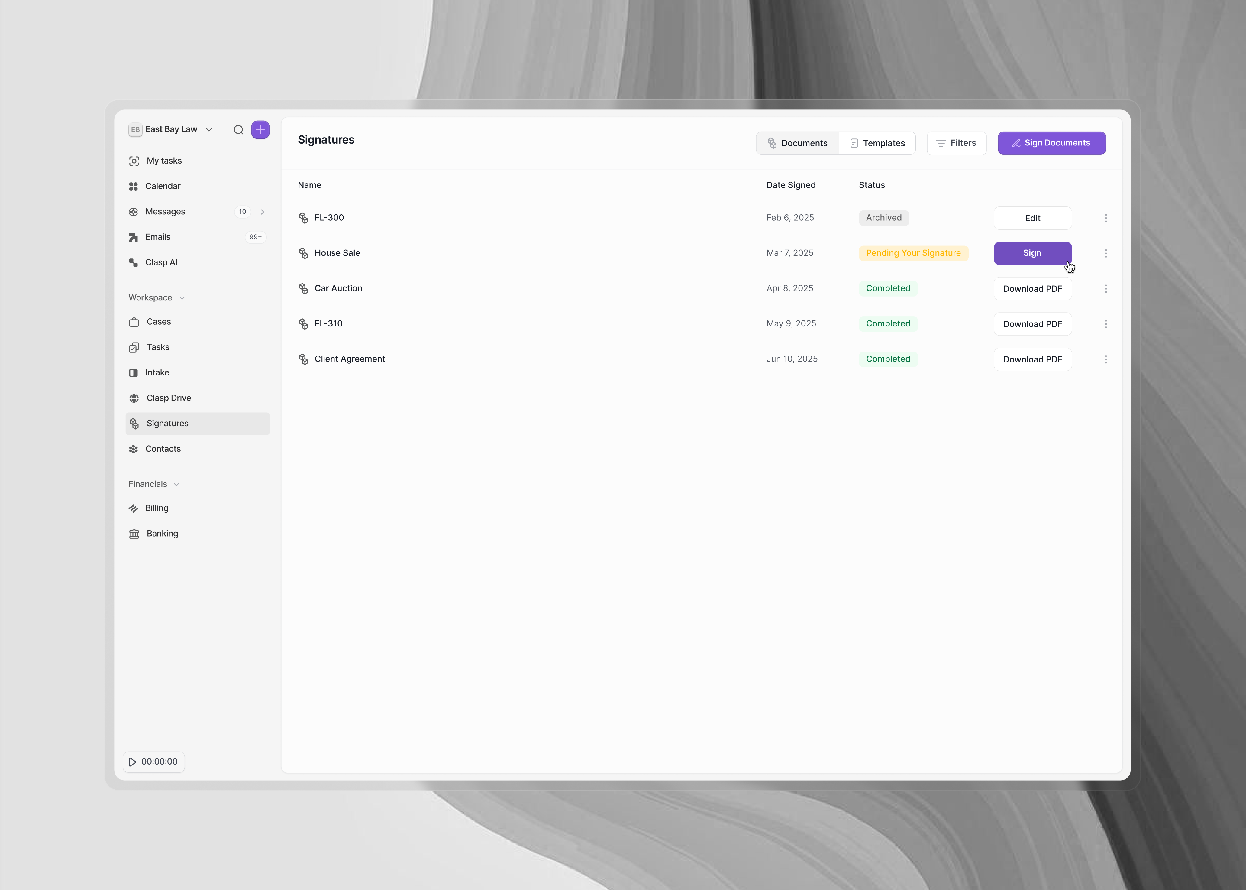The height and width of the screenshot is (890, 1246).
Task: Expand the Messages chevron arrow
Action: point(262,212)
